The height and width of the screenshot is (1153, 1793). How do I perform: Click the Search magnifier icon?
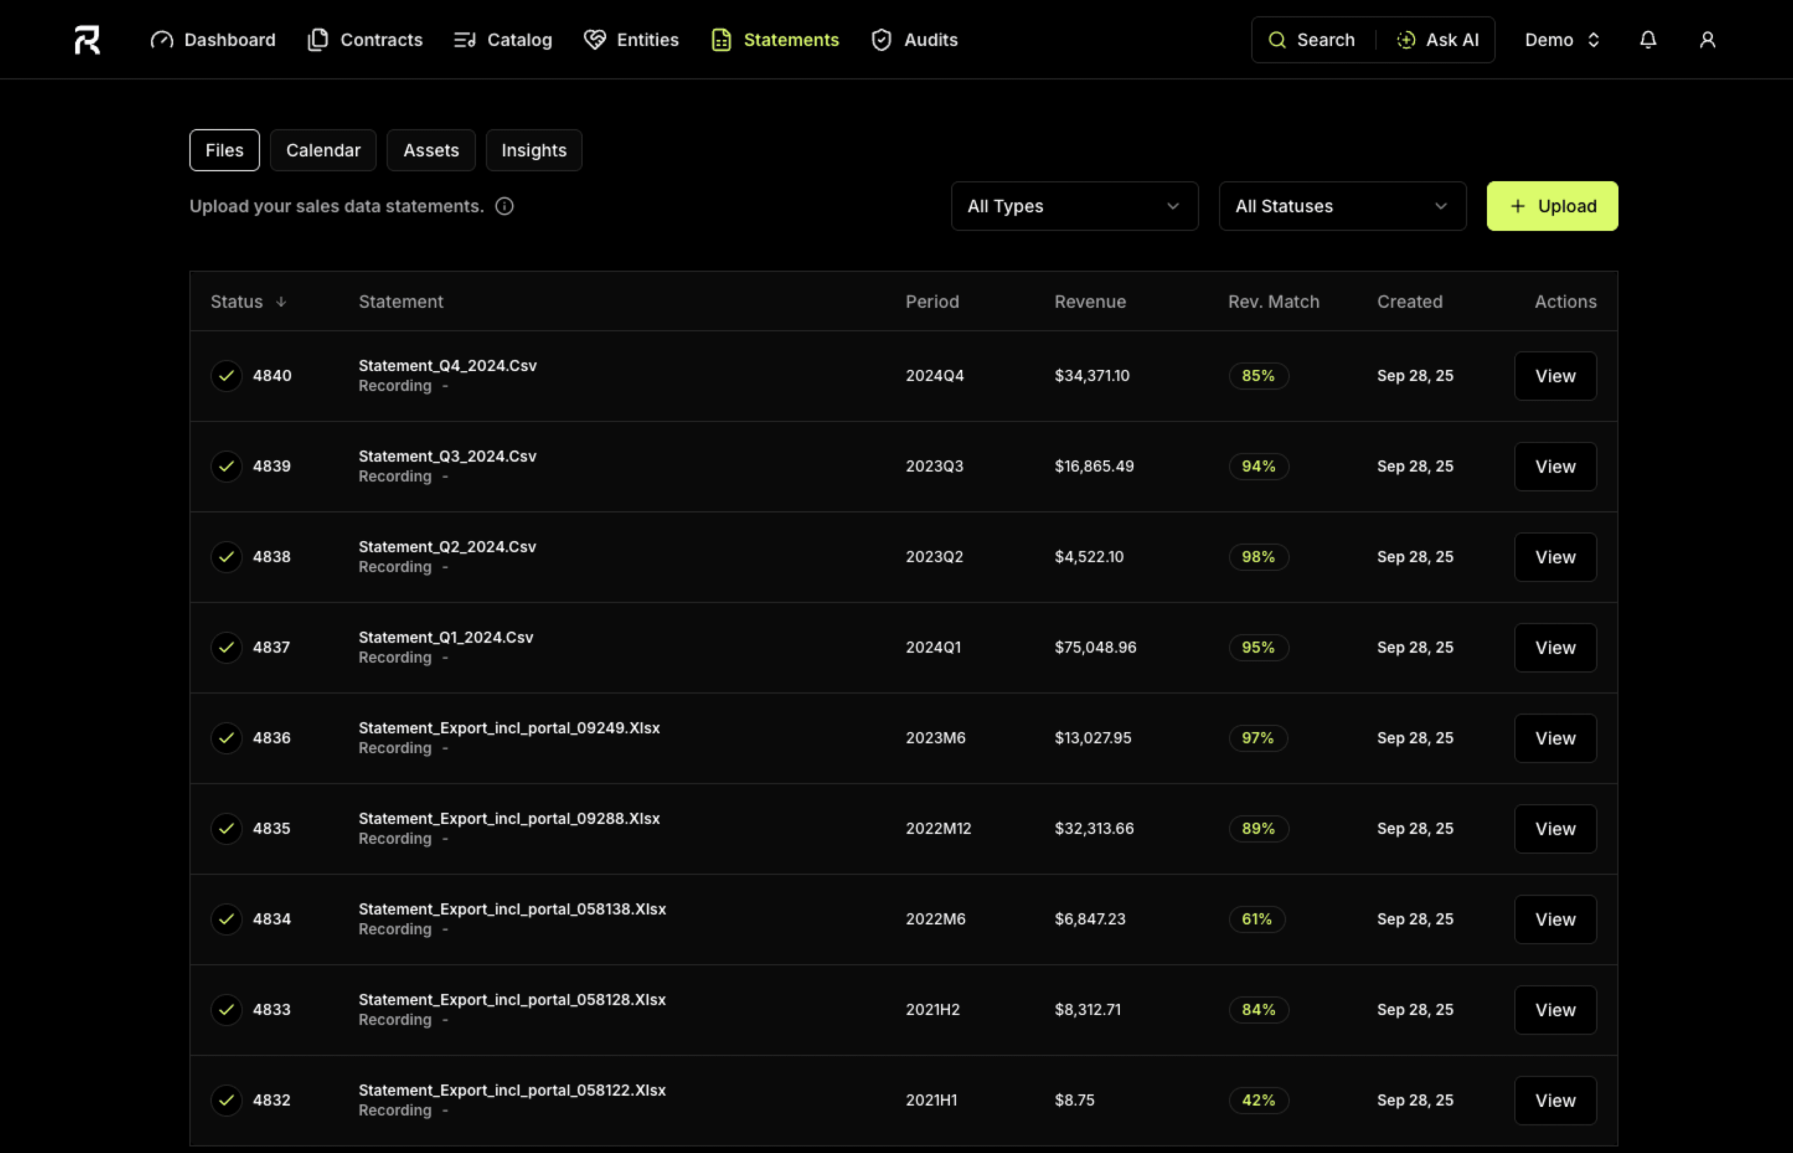pos(1277,40)
